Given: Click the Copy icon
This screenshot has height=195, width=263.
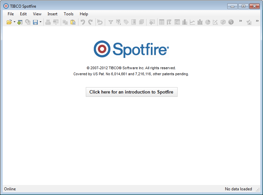Looking at the screenshot, I should [65, 22].
